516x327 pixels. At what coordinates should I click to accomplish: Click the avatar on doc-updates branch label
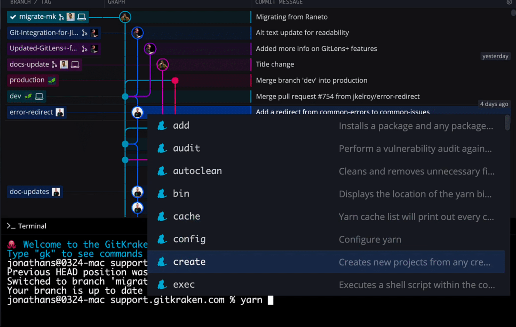click(56, 192)
